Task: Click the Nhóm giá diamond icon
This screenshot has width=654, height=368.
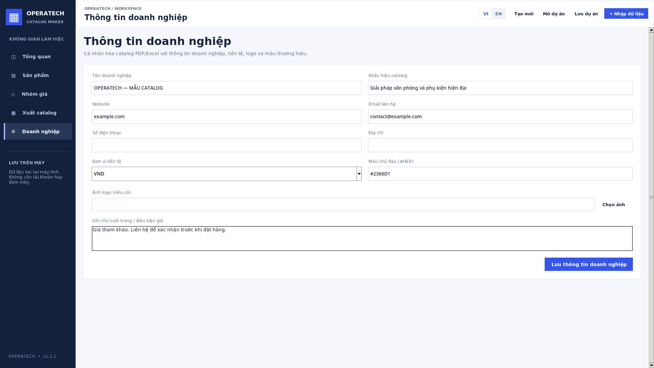Action: pyautogui.click(x=13, y=94)
